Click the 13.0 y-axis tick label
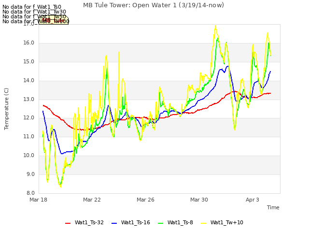The height and width of the screenshot is (232, 309). pos(29,99)
